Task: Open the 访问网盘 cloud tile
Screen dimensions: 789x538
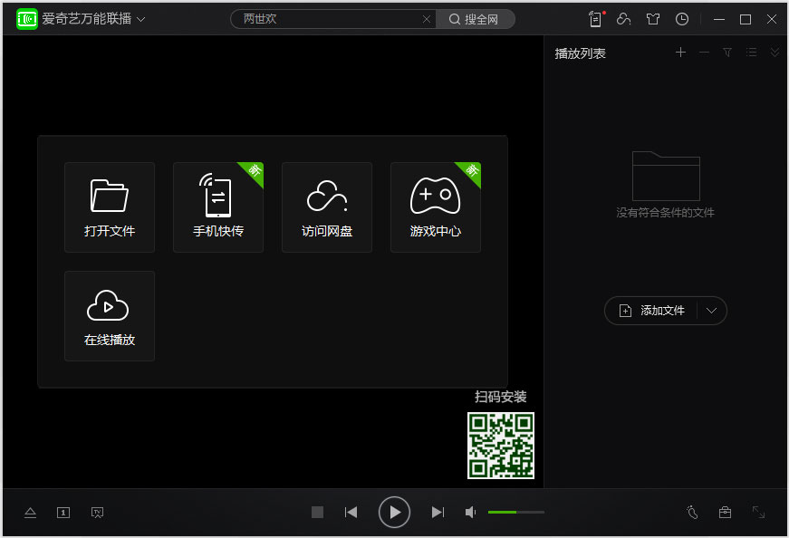Action: [327, 207]
